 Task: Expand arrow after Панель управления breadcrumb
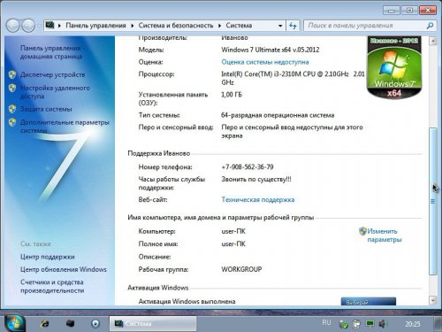(133, 26)
